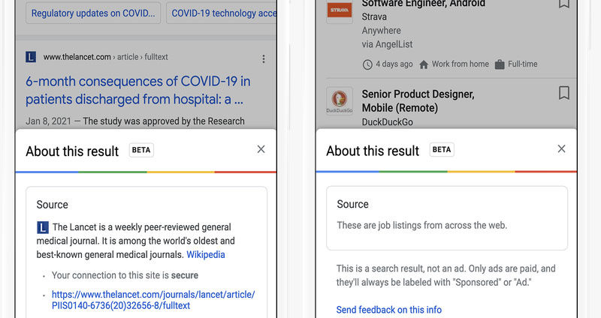Open the 6-month consequences of COVID-19 result

(137, 90)
